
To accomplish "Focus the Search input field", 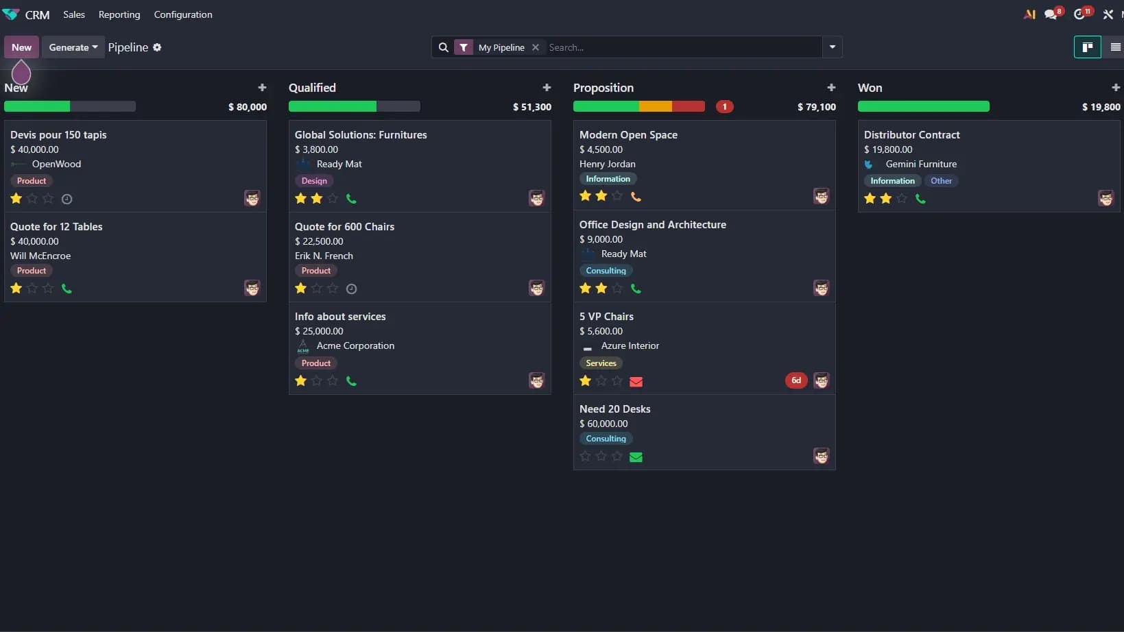I will tap(682, 47).
